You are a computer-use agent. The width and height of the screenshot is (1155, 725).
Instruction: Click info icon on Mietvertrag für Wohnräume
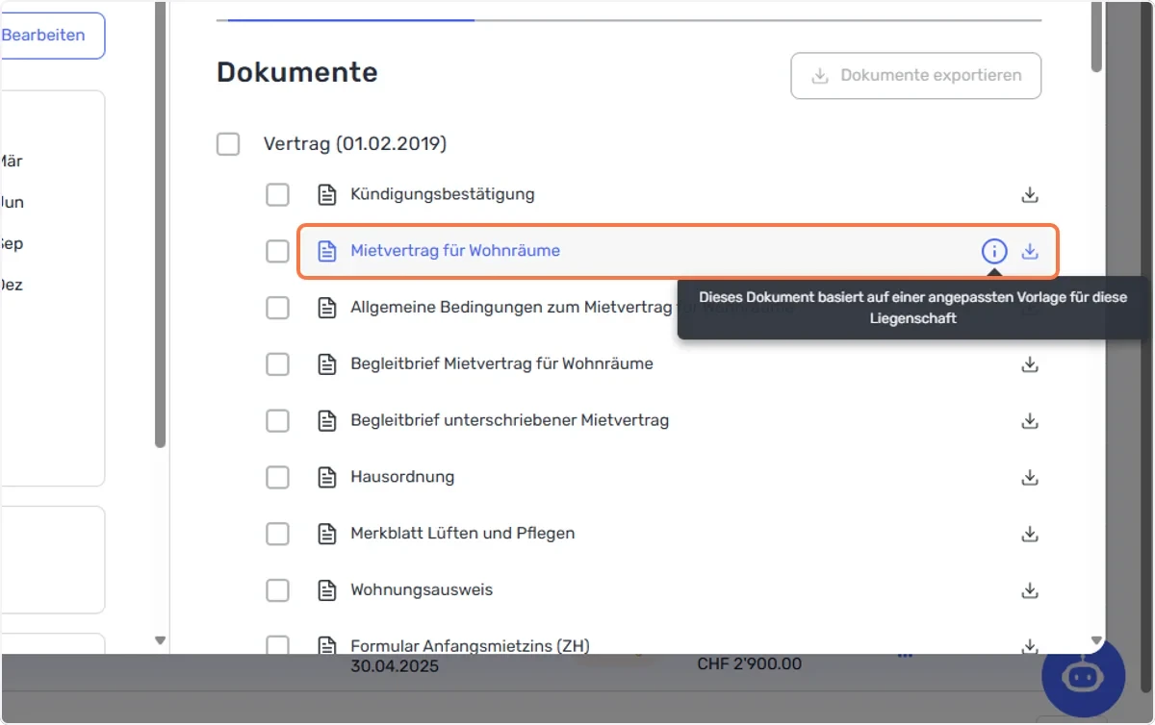[x=994, y=251]
